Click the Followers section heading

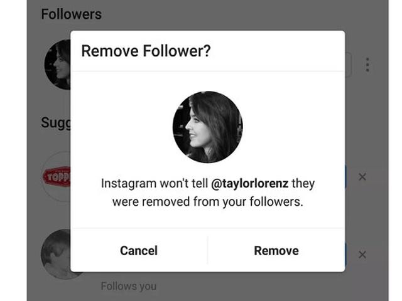[71, 14]
